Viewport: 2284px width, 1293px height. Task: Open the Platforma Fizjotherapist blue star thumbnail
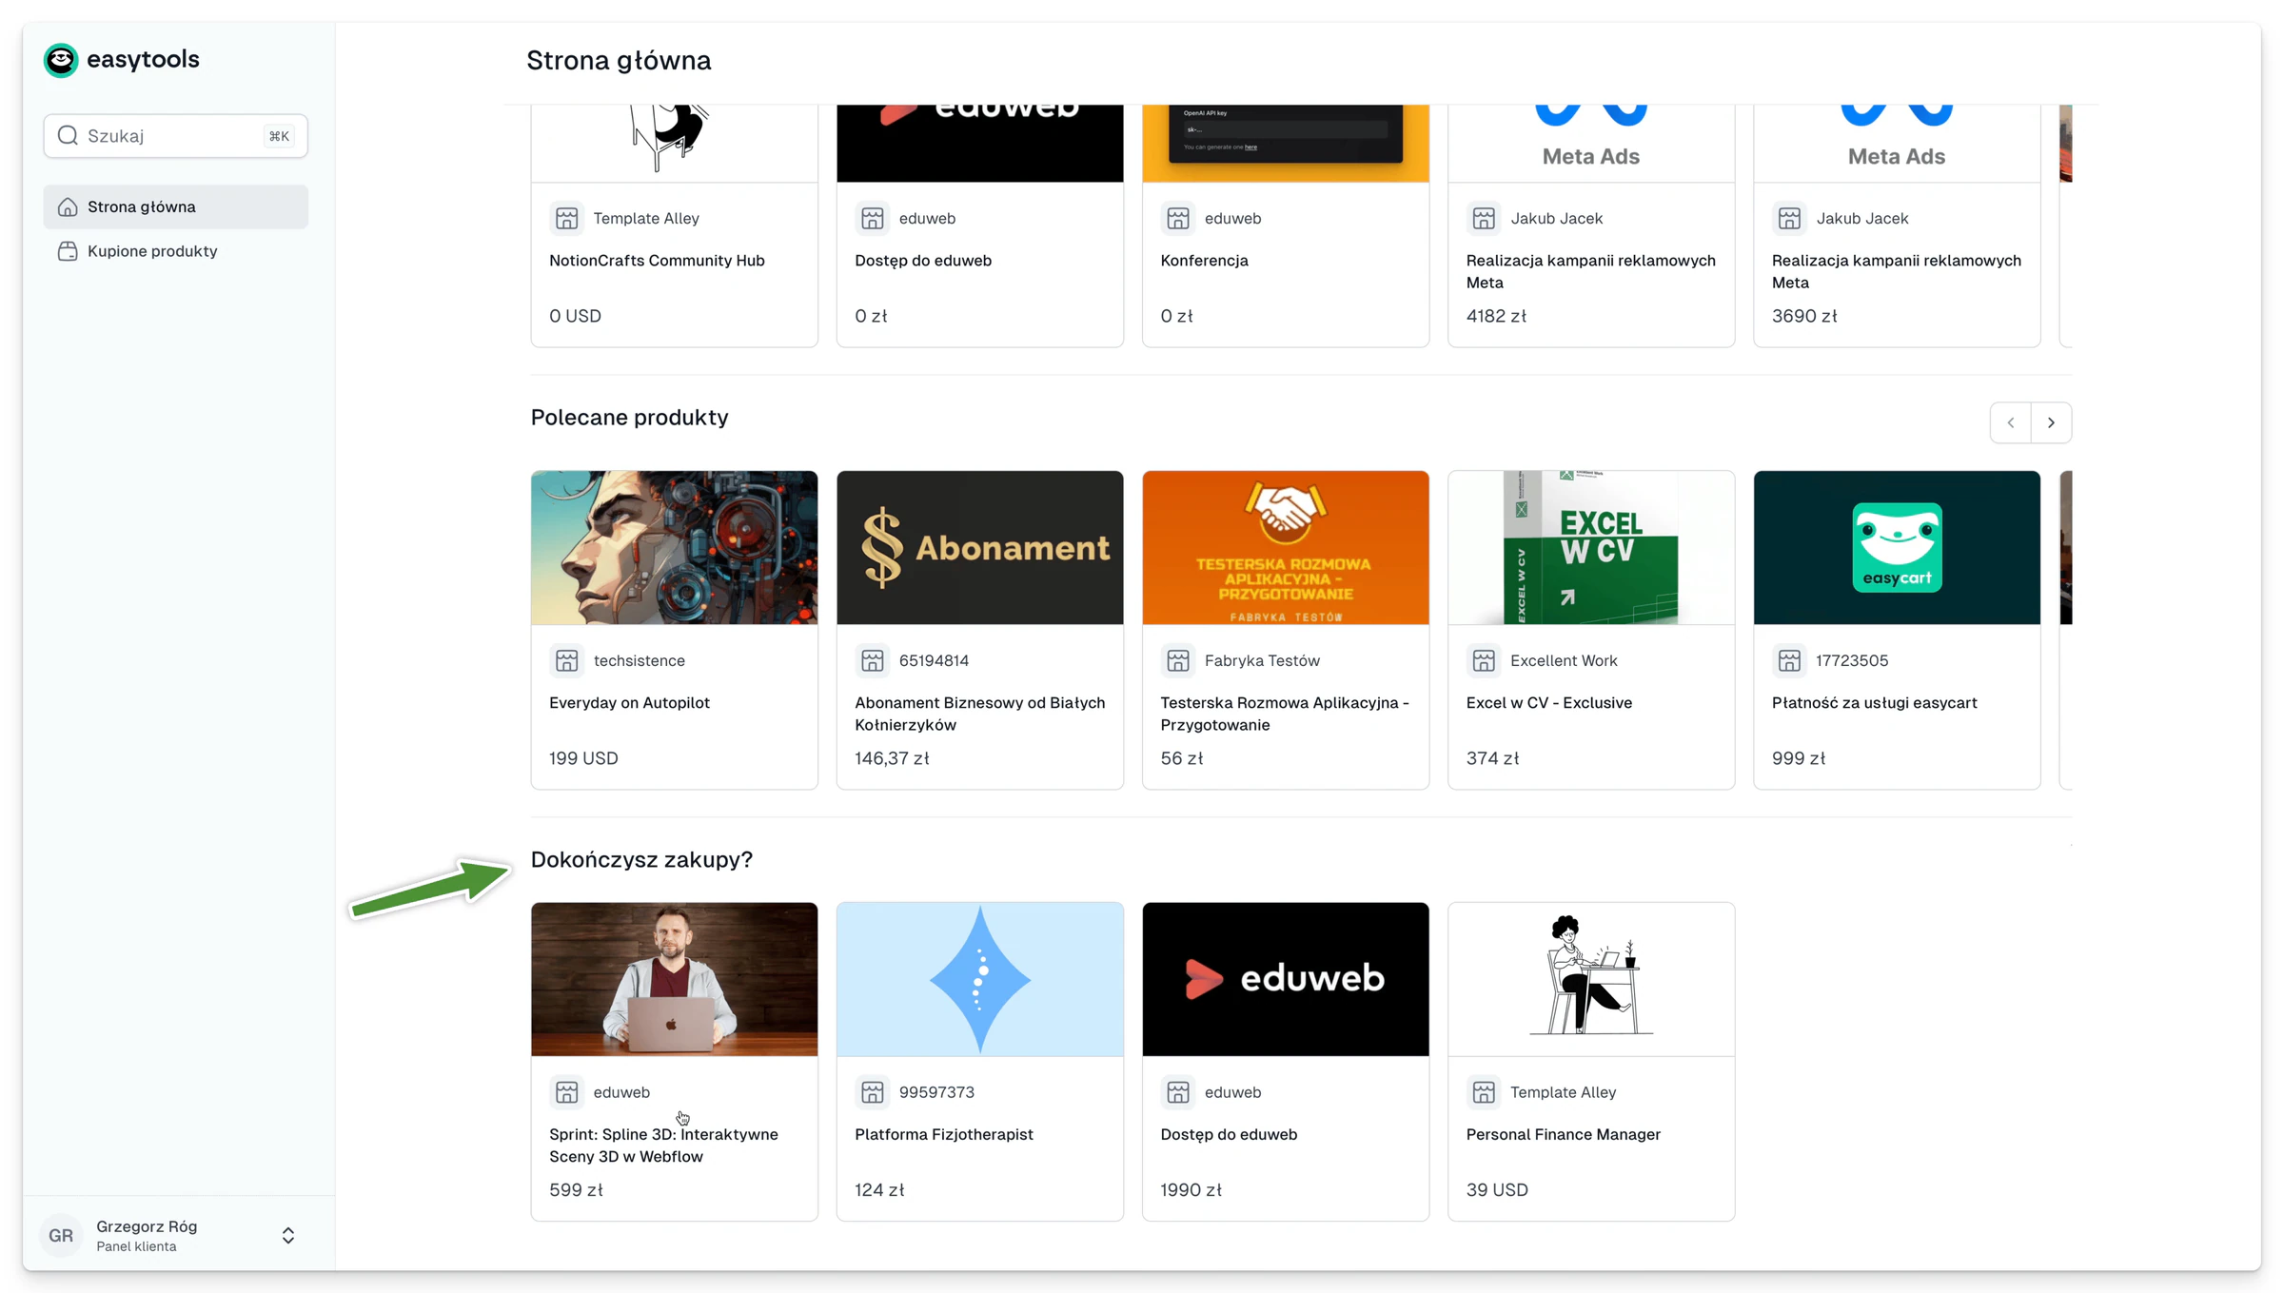pyautogui.click(x=980, y=979)
